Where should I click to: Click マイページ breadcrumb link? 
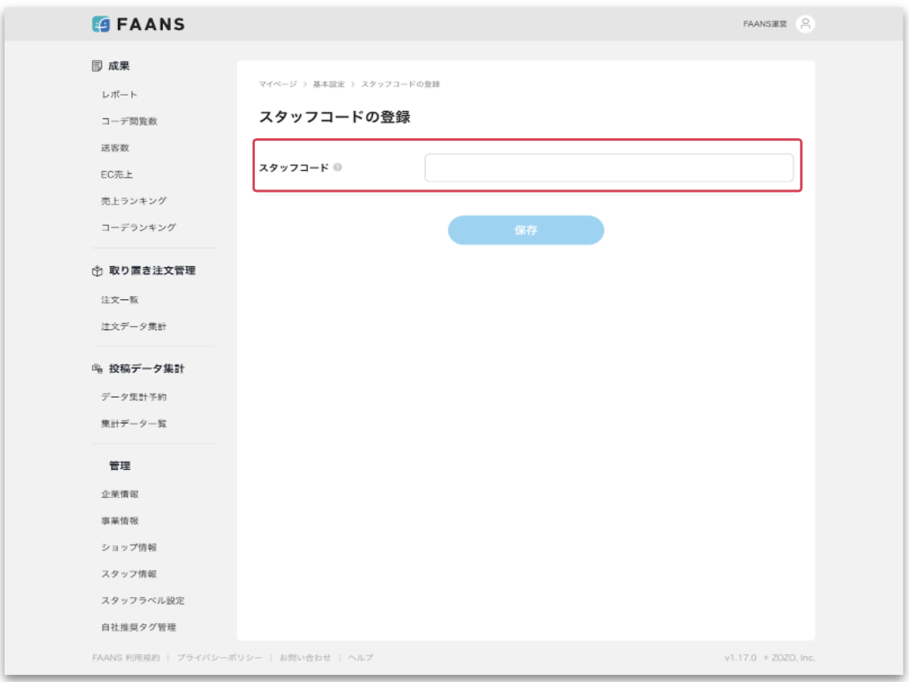coord(277,84)
